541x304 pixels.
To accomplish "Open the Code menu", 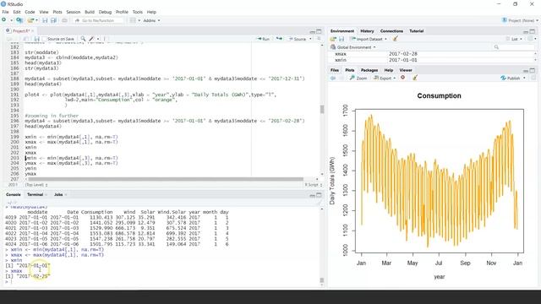I will tap(30, 12).
